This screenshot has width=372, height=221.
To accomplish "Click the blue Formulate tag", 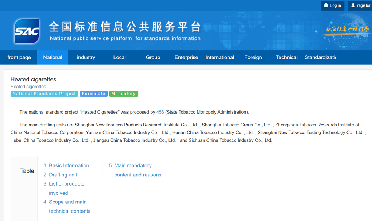I will [94, 94].
